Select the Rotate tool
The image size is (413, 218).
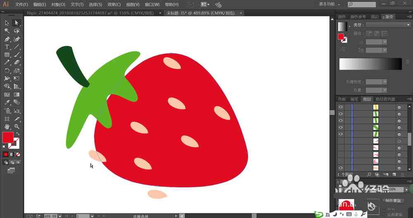[7, 71]
